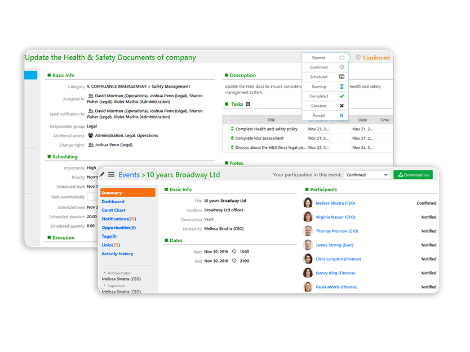This screenshot has width=470, height=352.
Task: Click James Strong's avatar photo
Action: (x=308, y=245)
